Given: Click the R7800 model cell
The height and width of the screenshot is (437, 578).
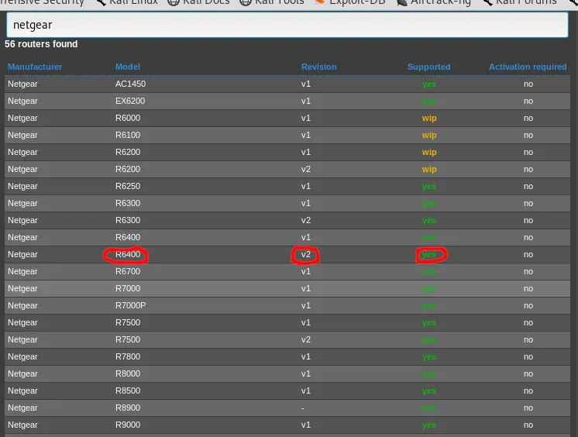Looking at the screenshot, I should pos(128,356).
